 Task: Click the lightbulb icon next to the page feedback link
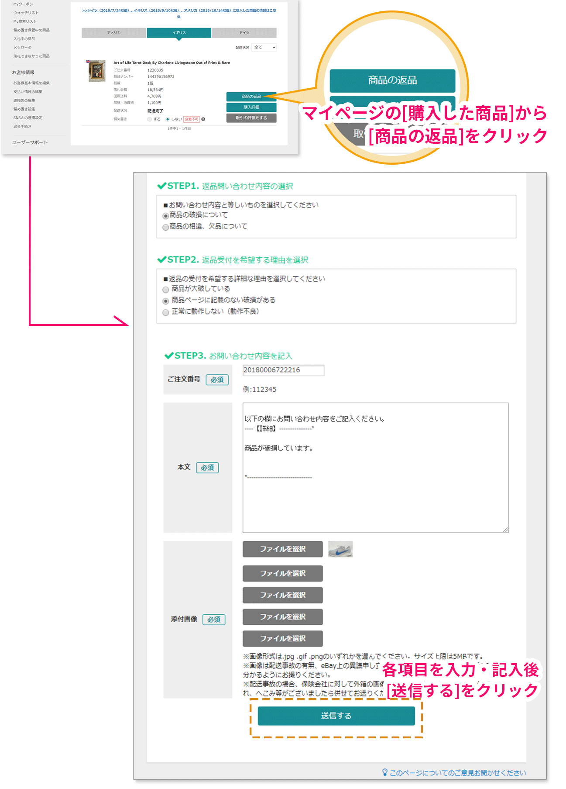coord(384,772)
